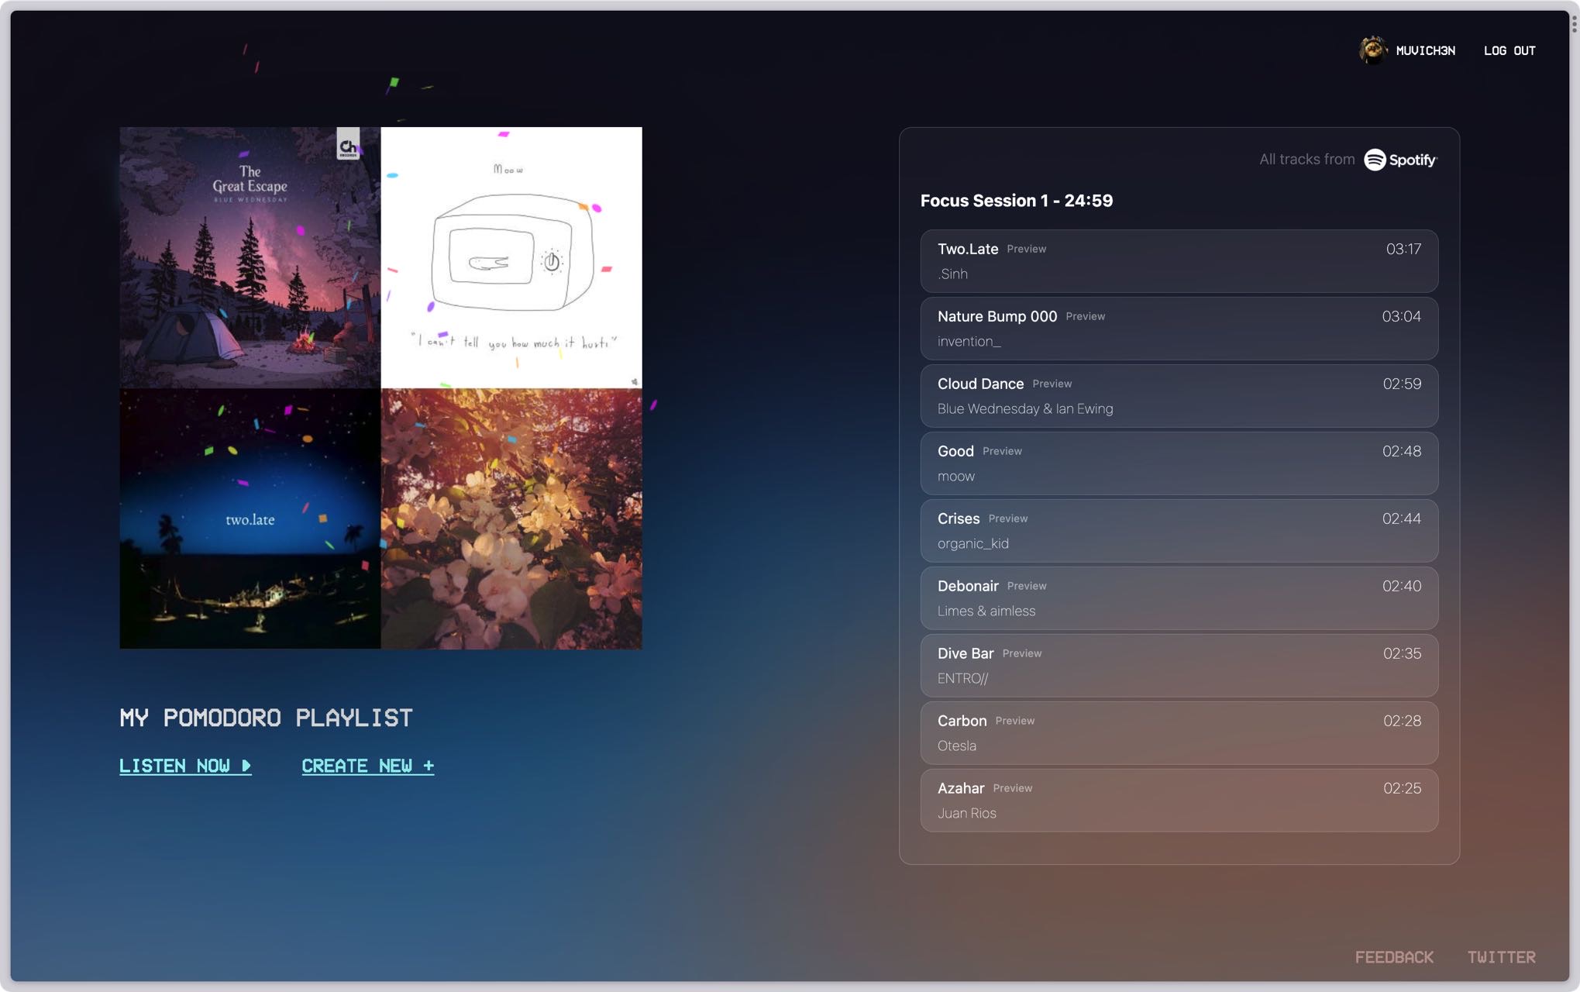The image size is (1580, 992).
Task: Select the Debonair track row
Action: pyautogui.click(x=1179, y=598)
